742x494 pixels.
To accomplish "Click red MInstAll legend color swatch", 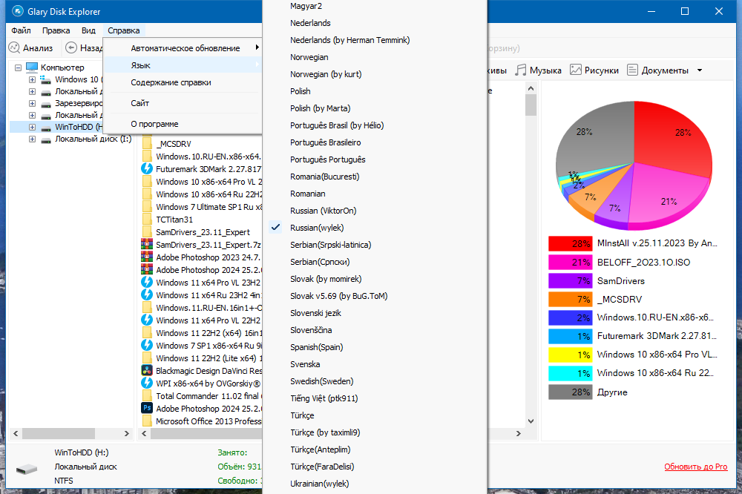I will click(x=570, y=244).
